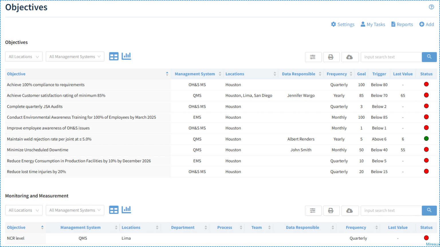Image resolution: width=440 pixels, height=247 pixels.
Task: Expand All Locations dropdown in Objectives section
Action: [24, 57]
